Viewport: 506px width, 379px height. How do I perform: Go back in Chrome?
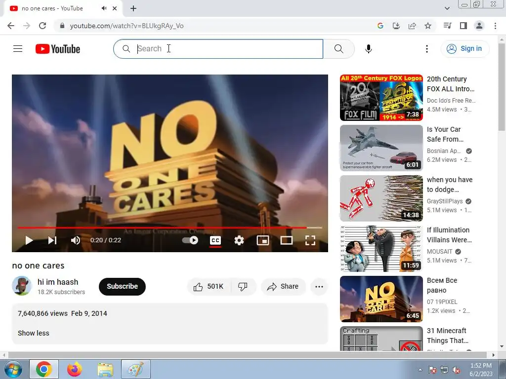(x=11, y=26)
